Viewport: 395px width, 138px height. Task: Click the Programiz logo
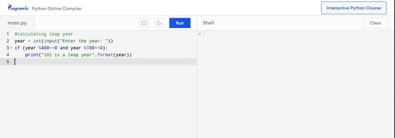point(18,8)
